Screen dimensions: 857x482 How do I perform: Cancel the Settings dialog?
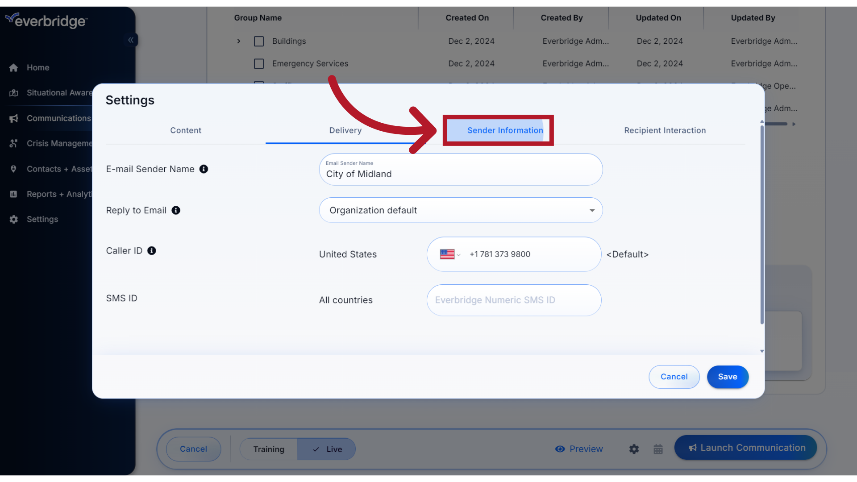point(674,377)
